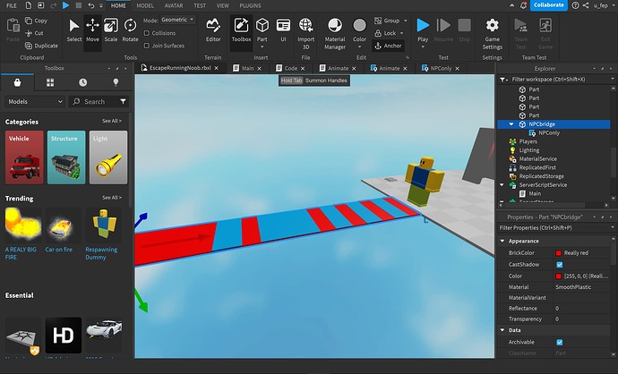618x374 pixels.
Task: Open the Material Manager
Action: [335, 34]
